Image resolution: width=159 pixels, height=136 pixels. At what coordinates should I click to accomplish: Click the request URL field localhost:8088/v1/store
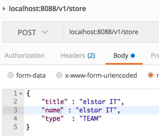pos(111,32)
